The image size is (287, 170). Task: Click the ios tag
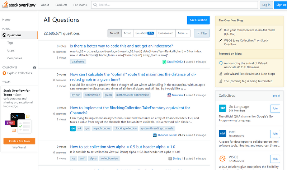tap(74, 158)
